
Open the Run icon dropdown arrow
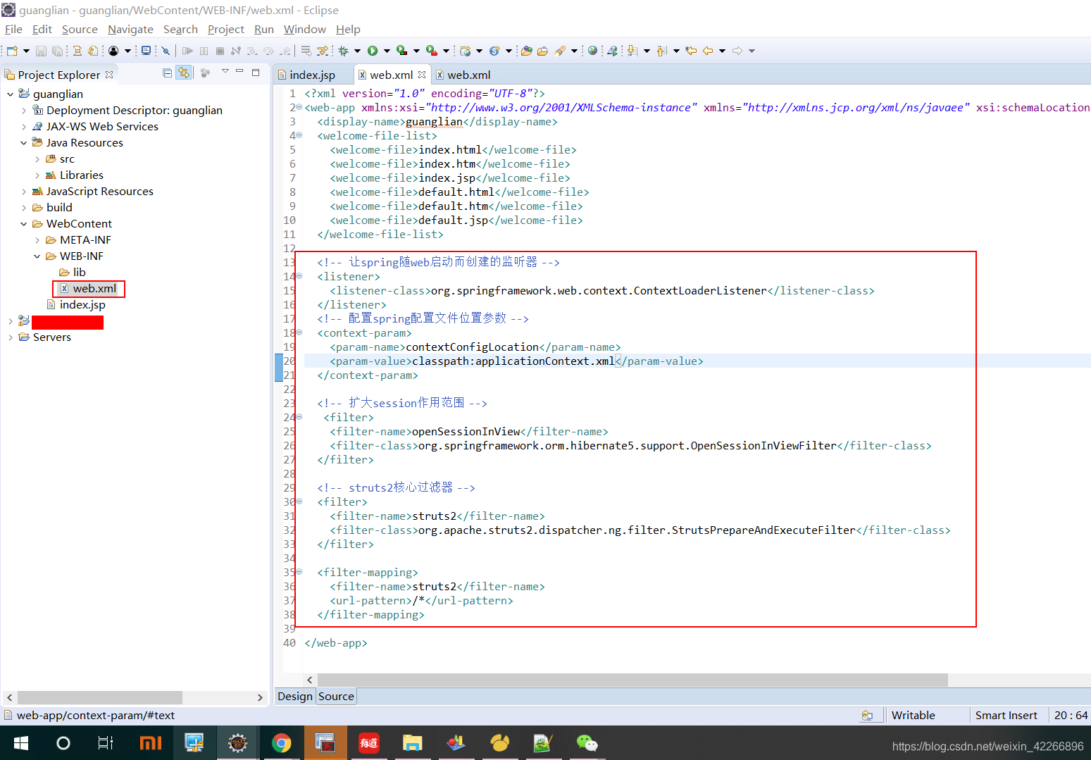pos(386,51)
